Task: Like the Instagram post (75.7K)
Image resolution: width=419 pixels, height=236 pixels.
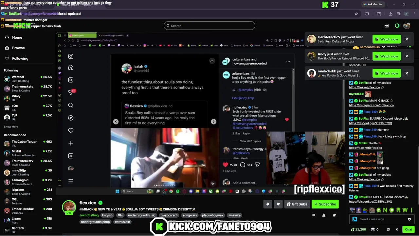Action: (225, 165)
